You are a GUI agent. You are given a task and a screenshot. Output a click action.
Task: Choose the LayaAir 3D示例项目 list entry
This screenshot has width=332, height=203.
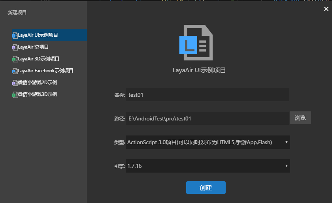point(49,58)
